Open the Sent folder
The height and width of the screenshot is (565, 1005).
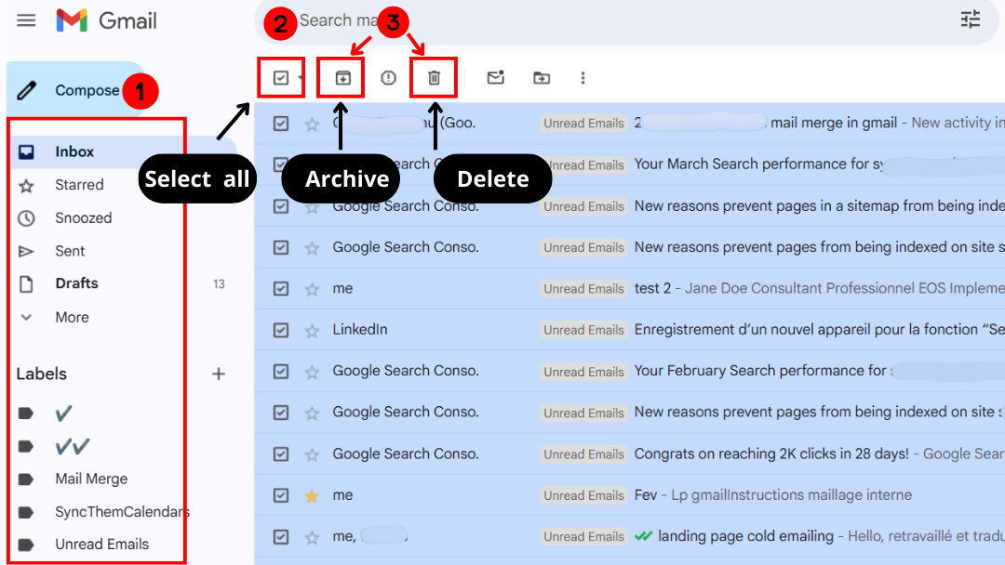tap(69, 251)
